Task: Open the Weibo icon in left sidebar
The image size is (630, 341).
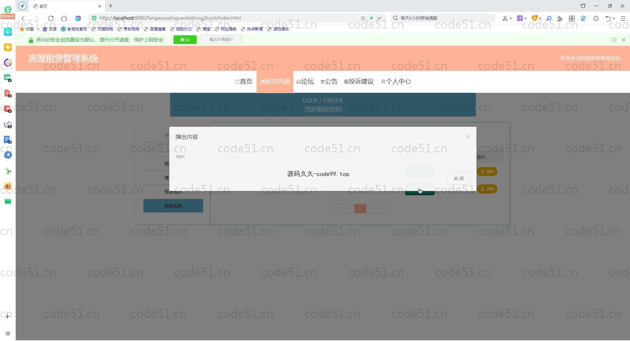Action: [x=8, y=186]
